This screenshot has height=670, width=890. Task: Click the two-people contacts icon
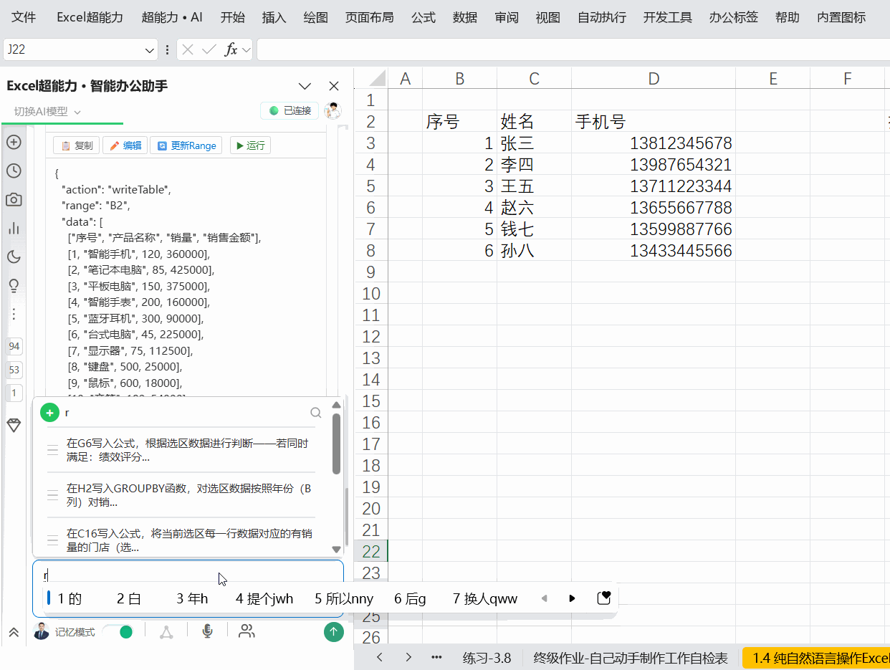247,631
